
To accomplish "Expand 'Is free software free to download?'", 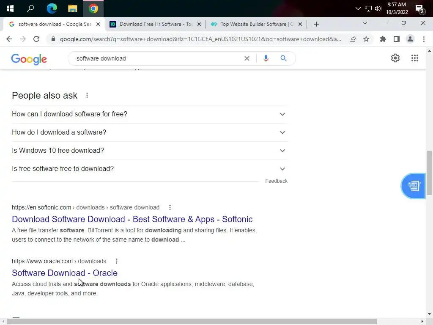I will (x=150, y=169).
